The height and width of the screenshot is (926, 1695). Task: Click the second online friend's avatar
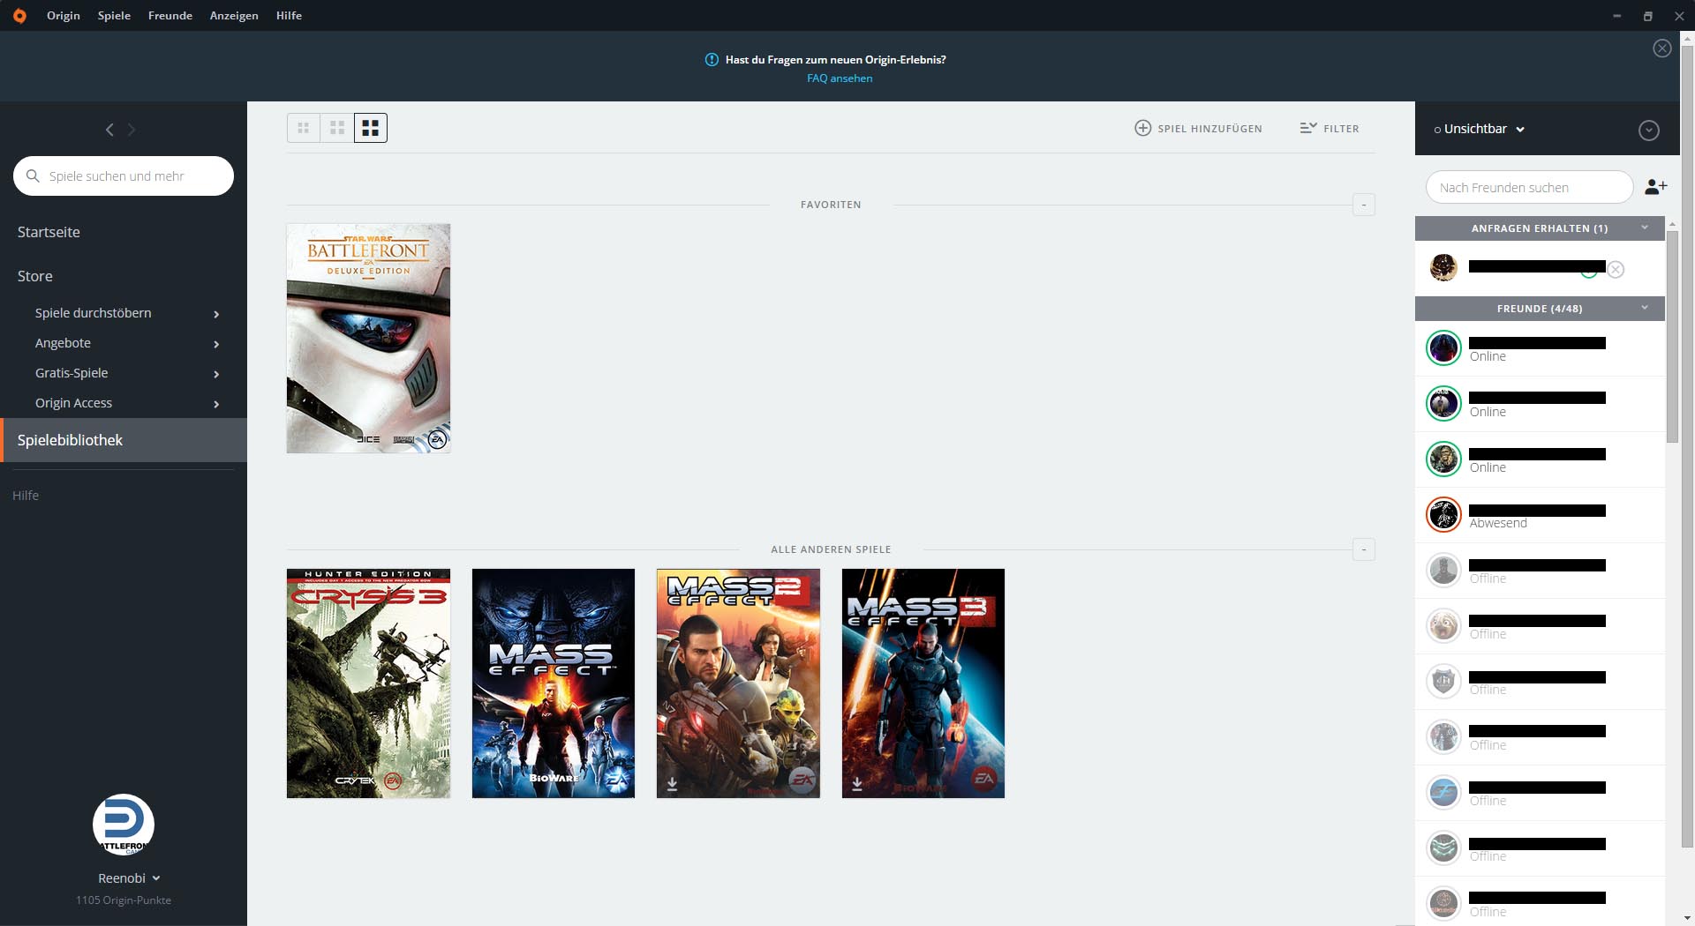click(x=1443, y=404)
